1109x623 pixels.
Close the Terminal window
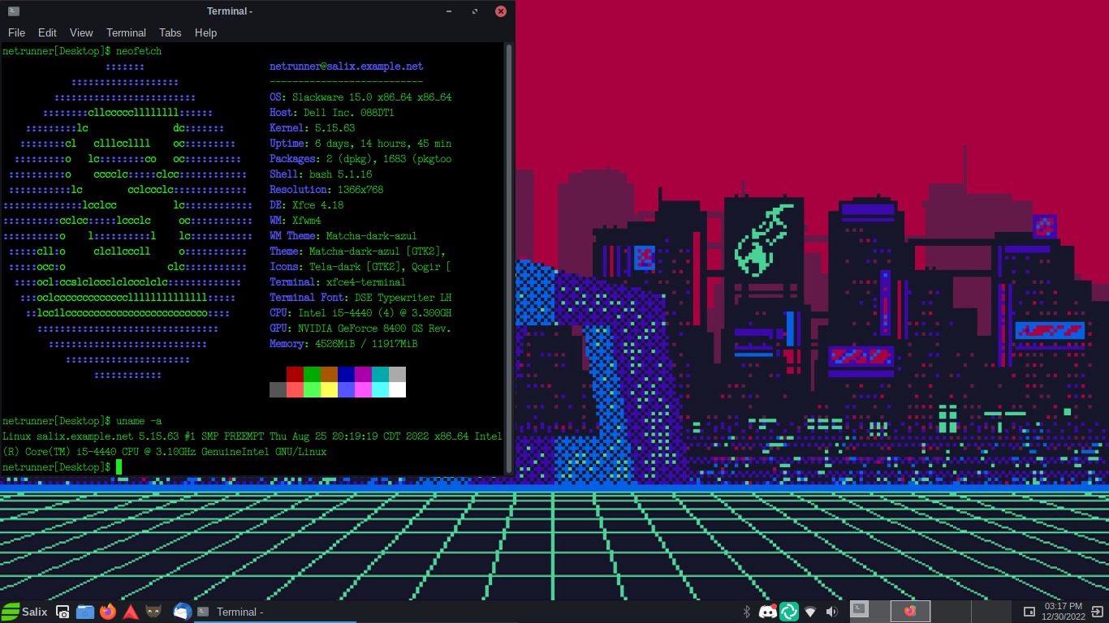click(501, 11)
